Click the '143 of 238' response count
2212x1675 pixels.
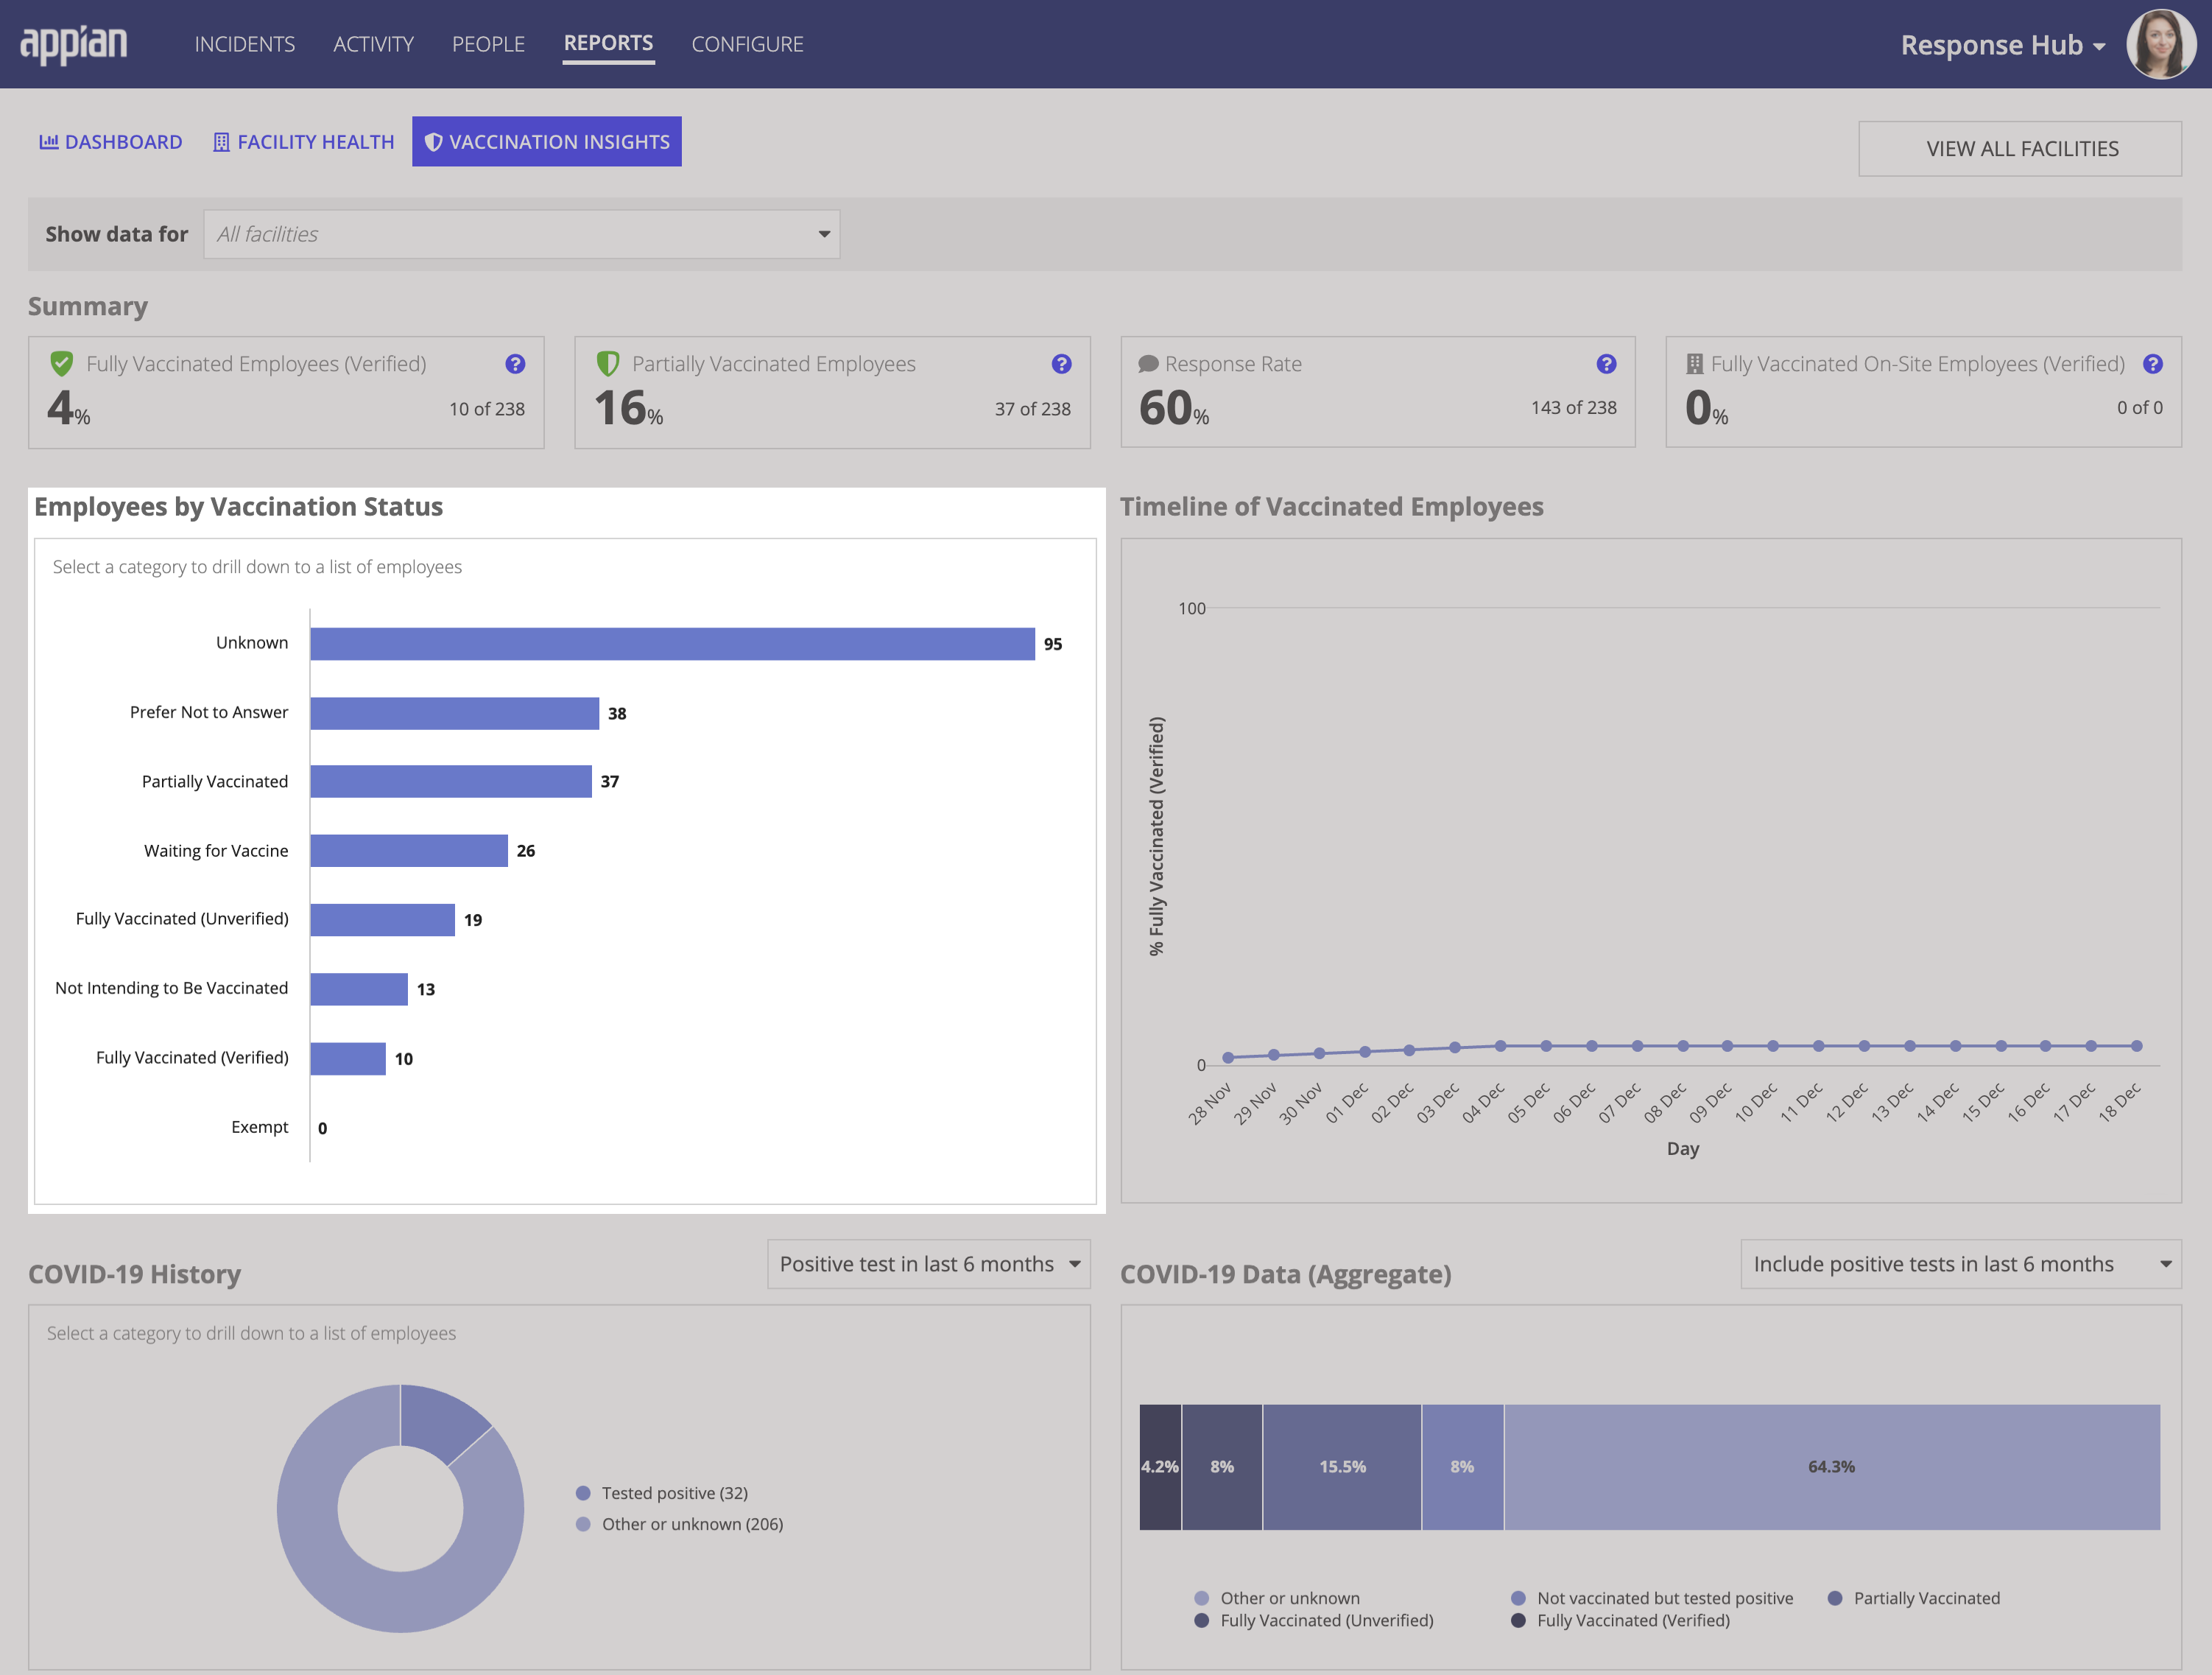pos(1573,408)
